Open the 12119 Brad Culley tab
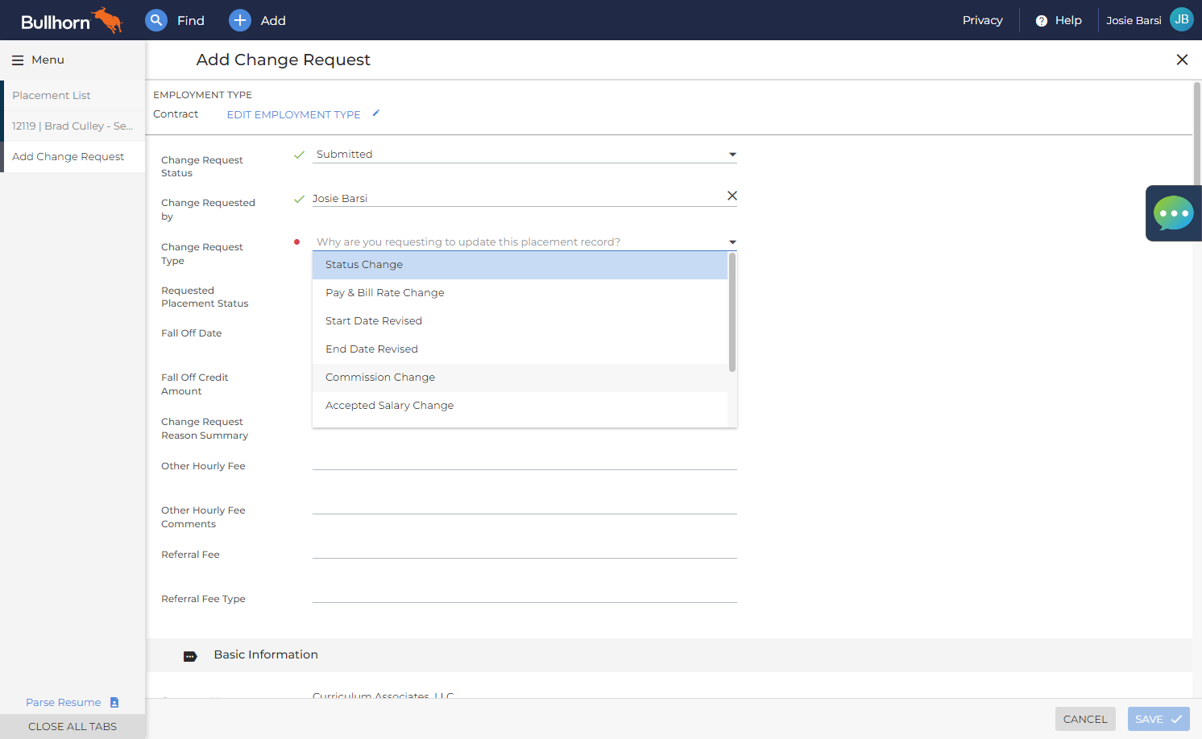The width and height of the screenshot is (1202, 739). pos(73,126)
